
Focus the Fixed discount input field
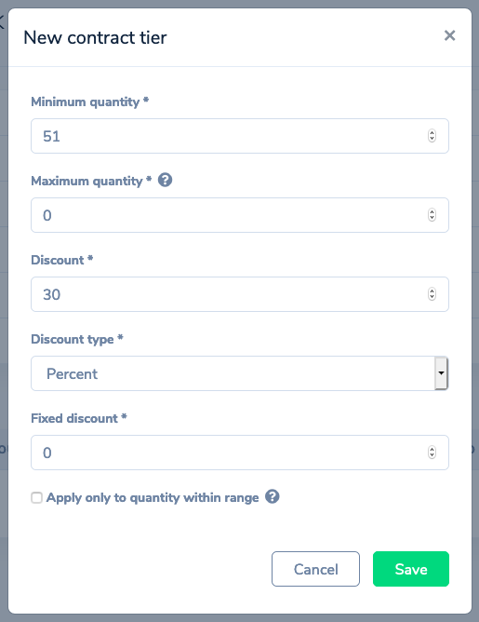[x=240, y=453]
